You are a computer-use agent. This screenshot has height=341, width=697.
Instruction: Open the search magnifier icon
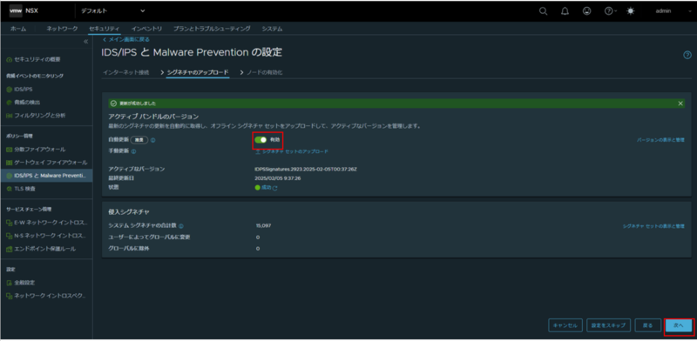click(x=543, y=11)
